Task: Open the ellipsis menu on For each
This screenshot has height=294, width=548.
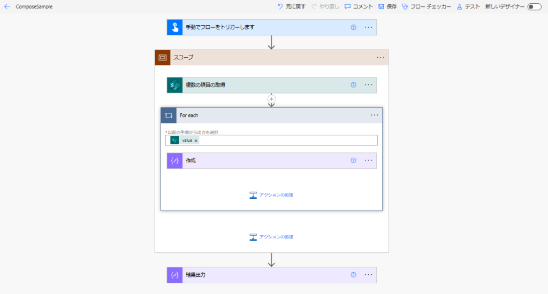Action: click(375, 115)
